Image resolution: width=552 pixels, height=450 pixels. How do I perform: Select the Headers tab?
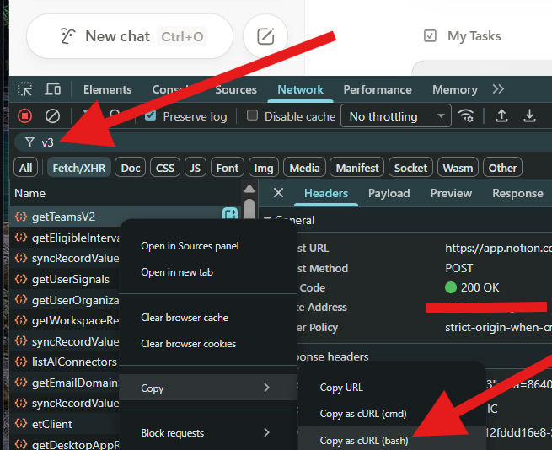(x=326, y=193)
